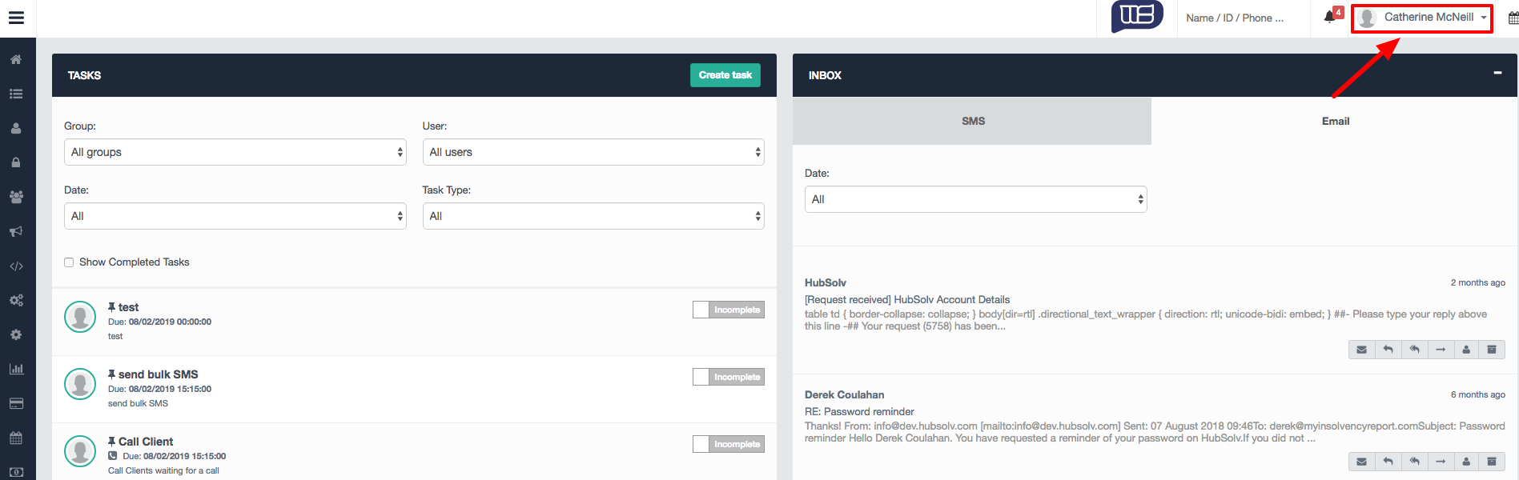The height and width of the screenshot is (480, 1519).
Task: Open the megaphone icon in sidebar
Action: (16, 232)
